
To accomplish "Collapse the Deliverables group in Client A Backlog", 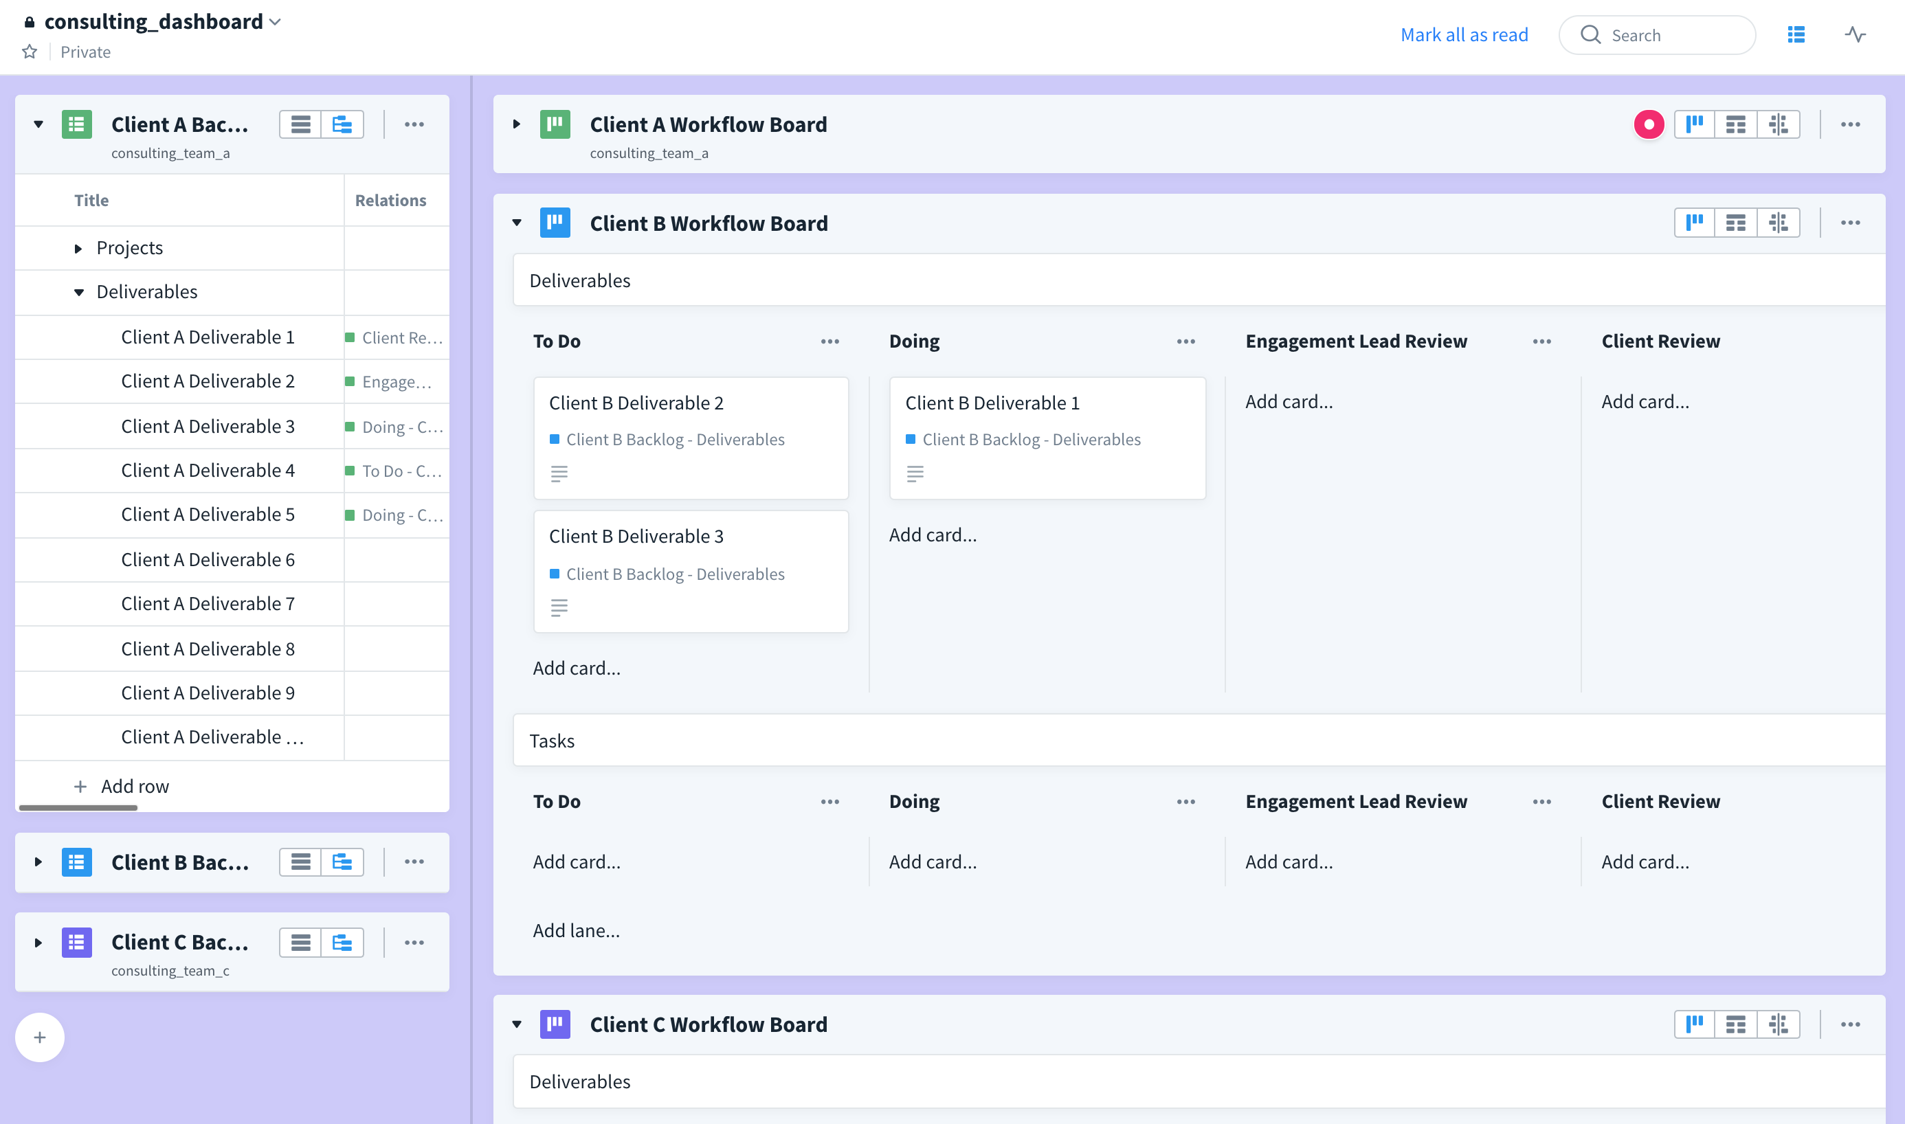I will tap(79, 291).
